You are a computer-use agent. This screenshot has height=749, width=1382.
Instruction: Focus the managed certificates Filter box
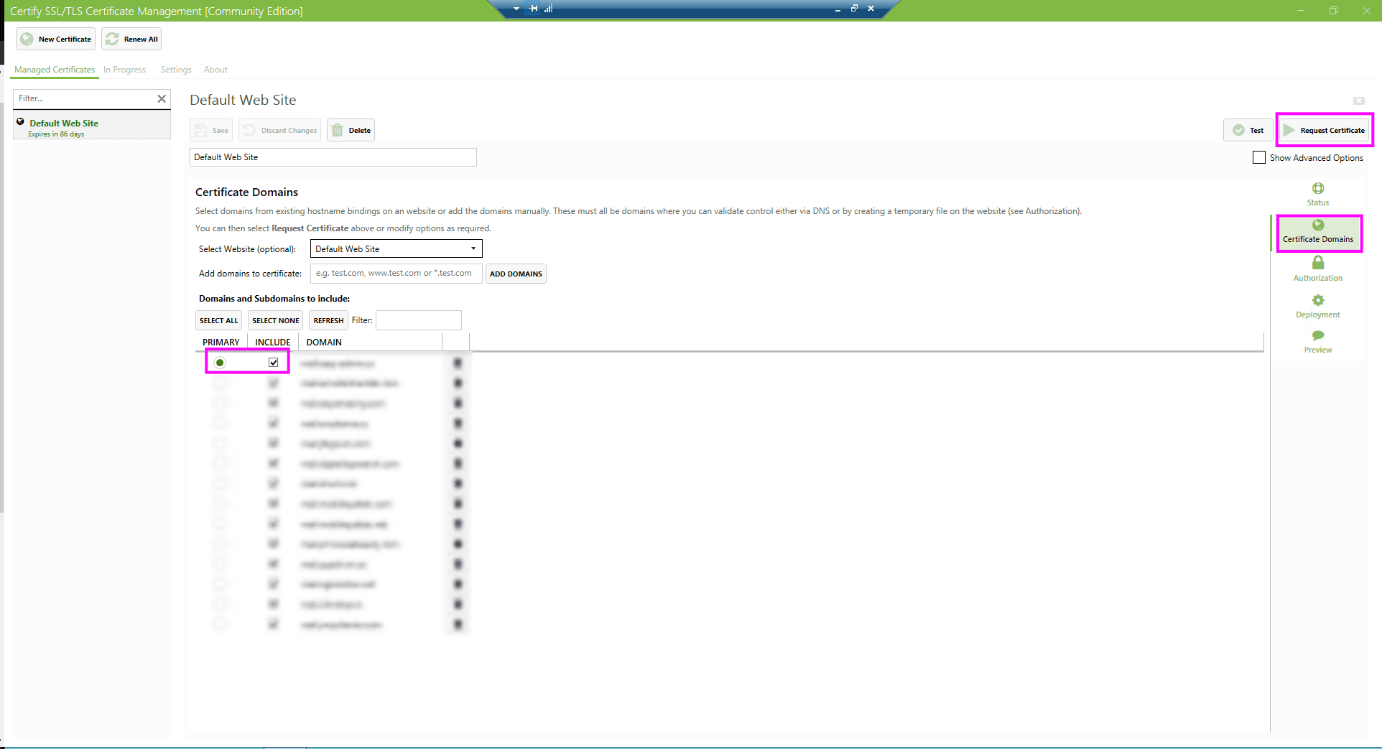click(84, 98)
